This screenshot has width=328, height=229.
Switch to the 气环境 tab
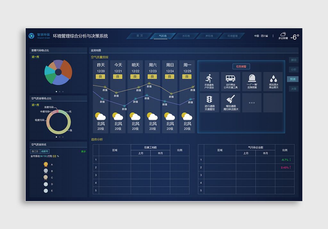162,36
